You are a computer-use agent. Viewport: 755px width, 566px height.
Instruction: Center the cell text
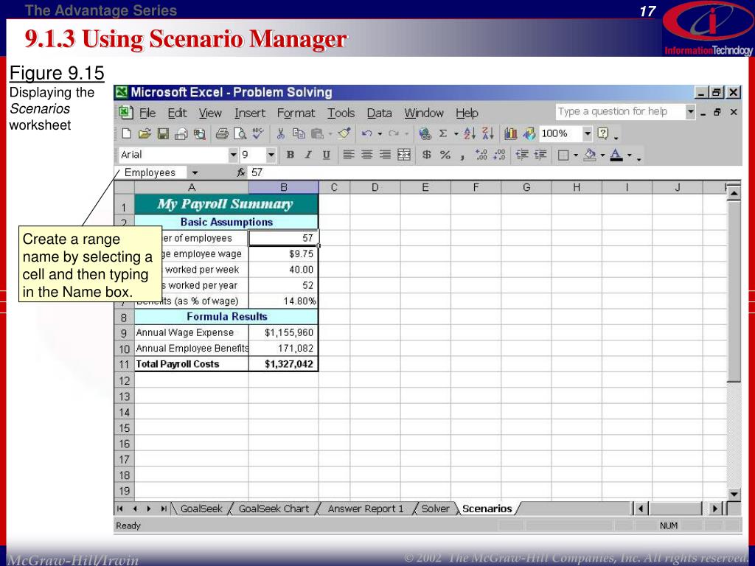click(x=367, y=155)
